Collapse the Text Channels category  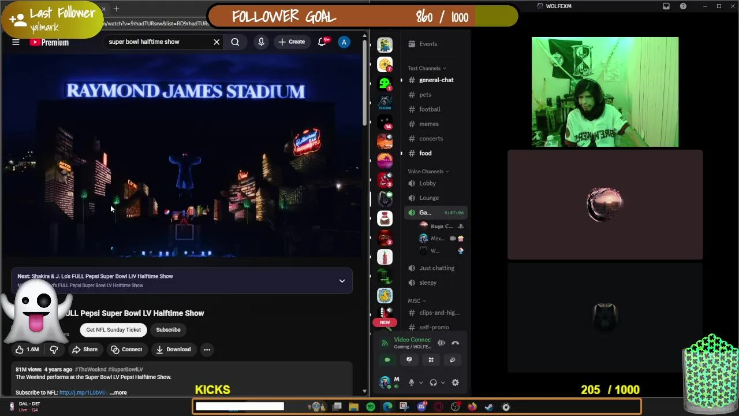point(427,68)
